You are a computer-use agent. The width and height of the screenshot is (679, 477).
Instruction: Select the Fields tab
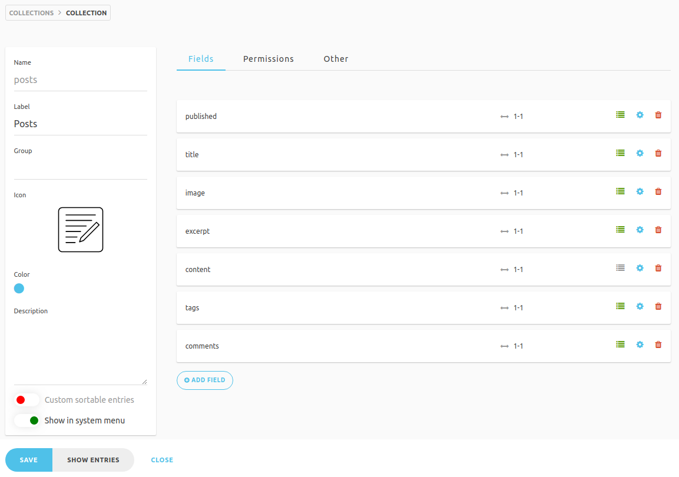coord(201,59)
